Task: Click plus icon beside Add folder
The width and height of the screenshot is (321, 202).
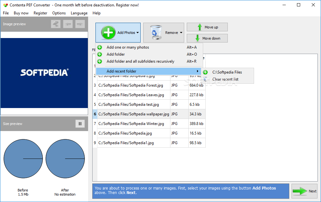Action: 100,54
